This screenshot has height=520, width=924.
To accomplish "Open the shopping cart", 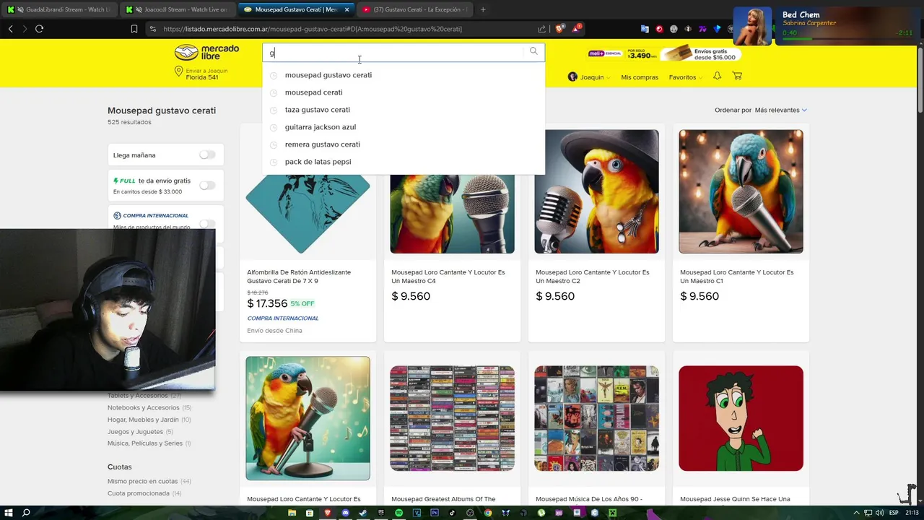I will point(737,76).
